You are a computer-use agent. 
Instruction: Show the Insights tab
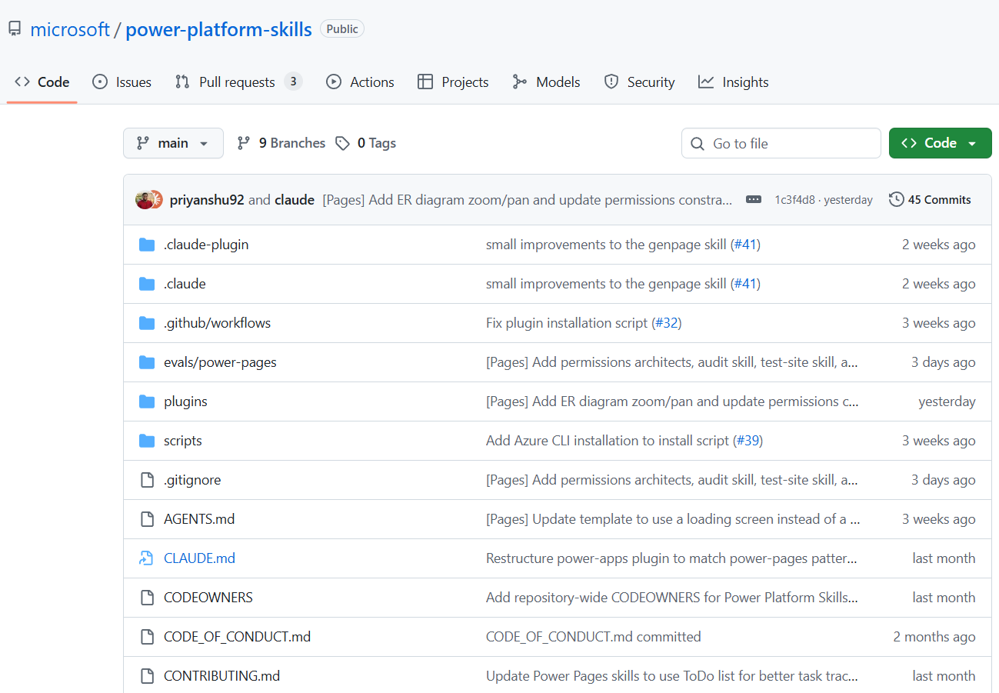point(734,82)
